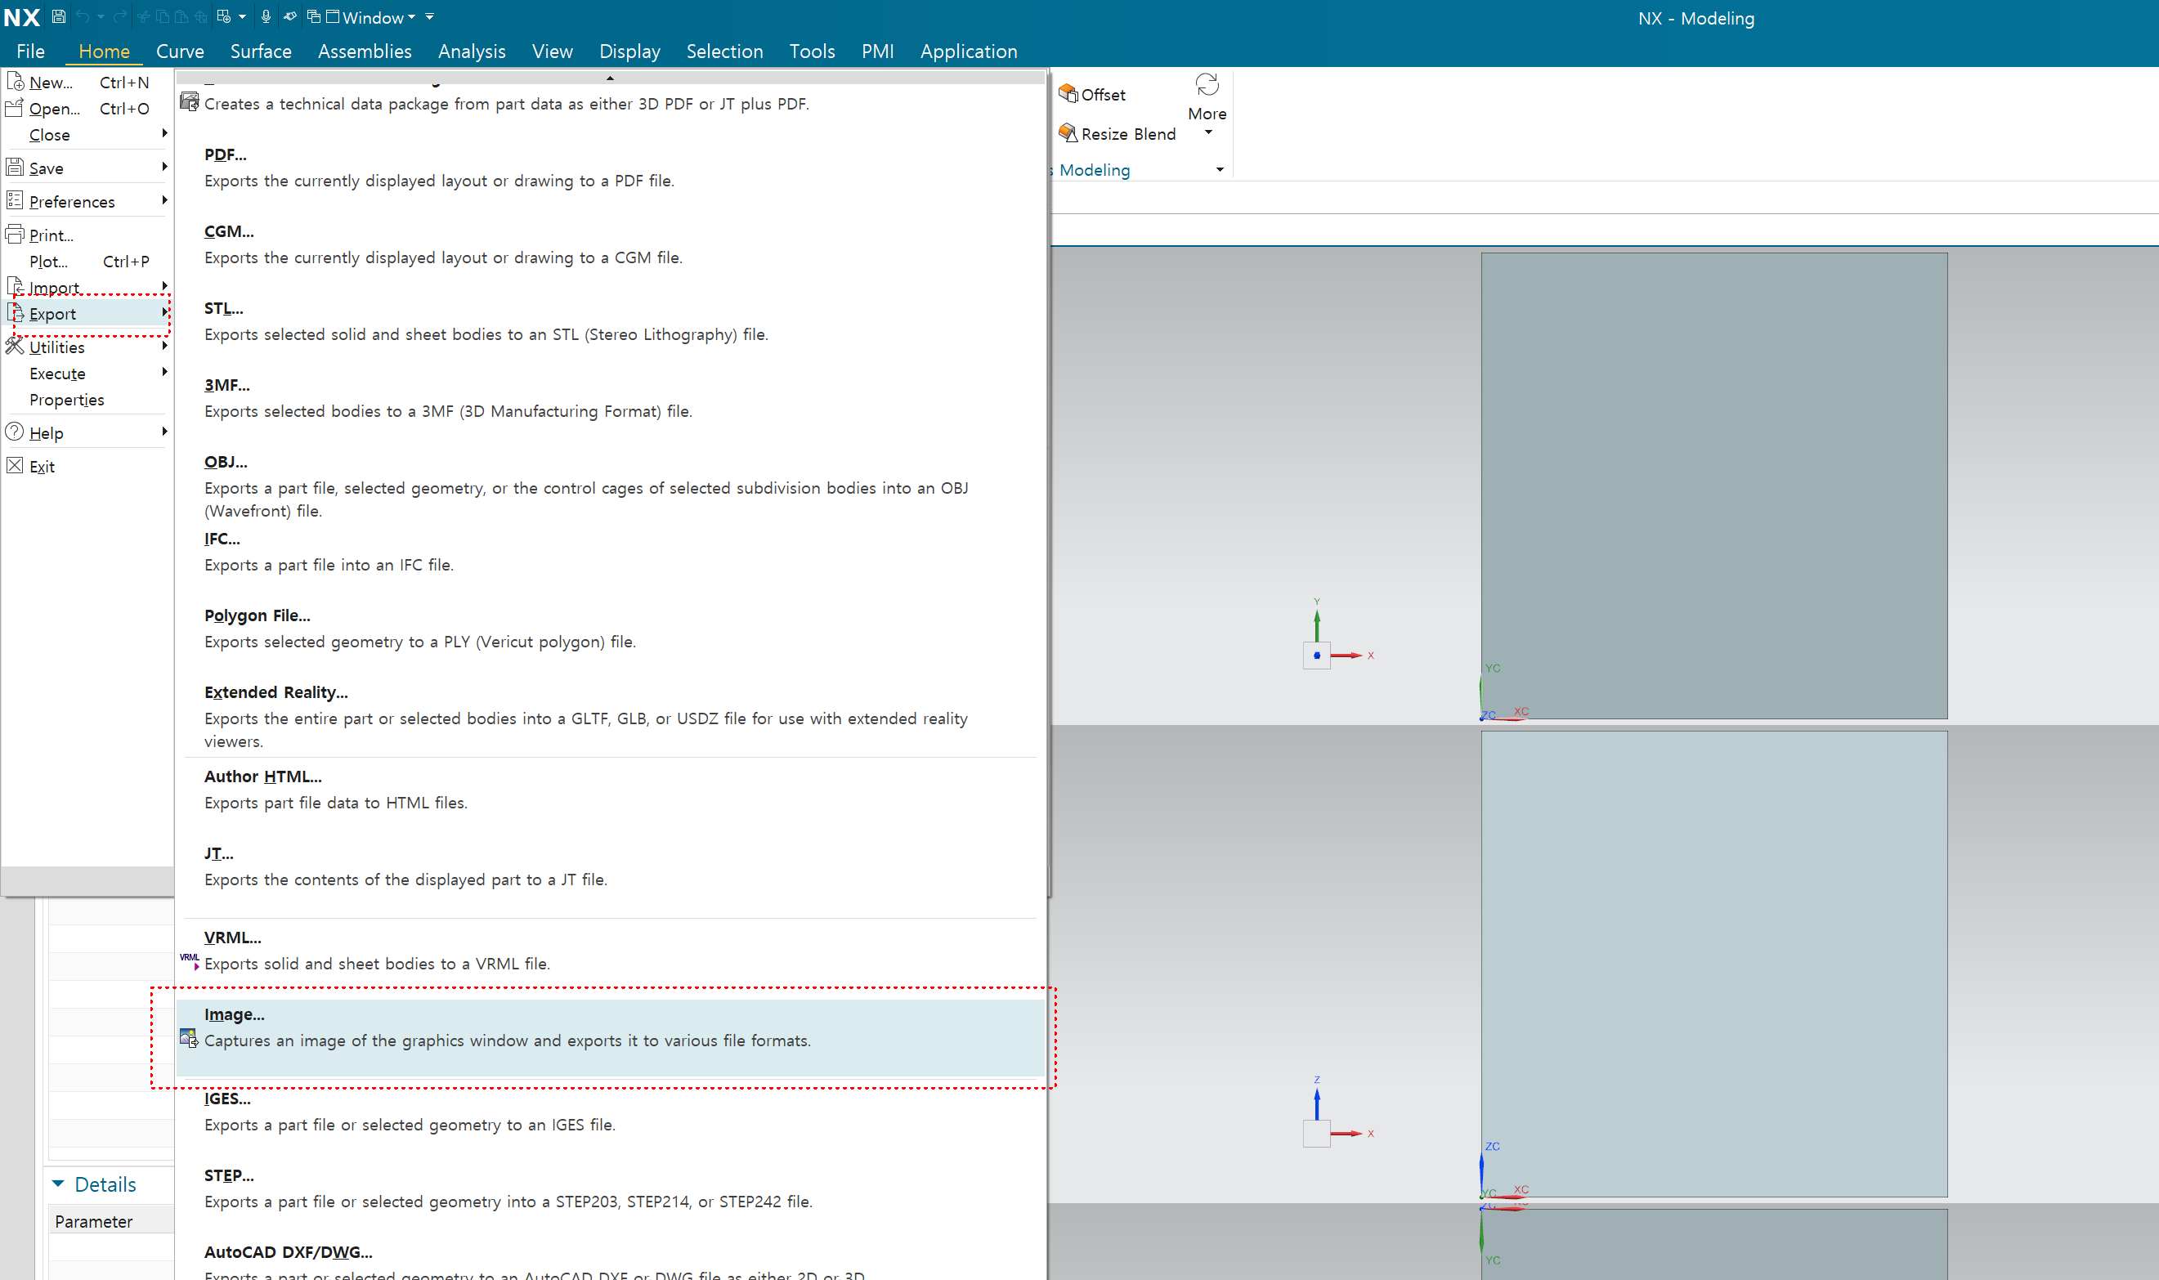The height and width of the screenshot is (1280, 2159).
Task: Open the Preferences submenu
Action: (87, 202)
